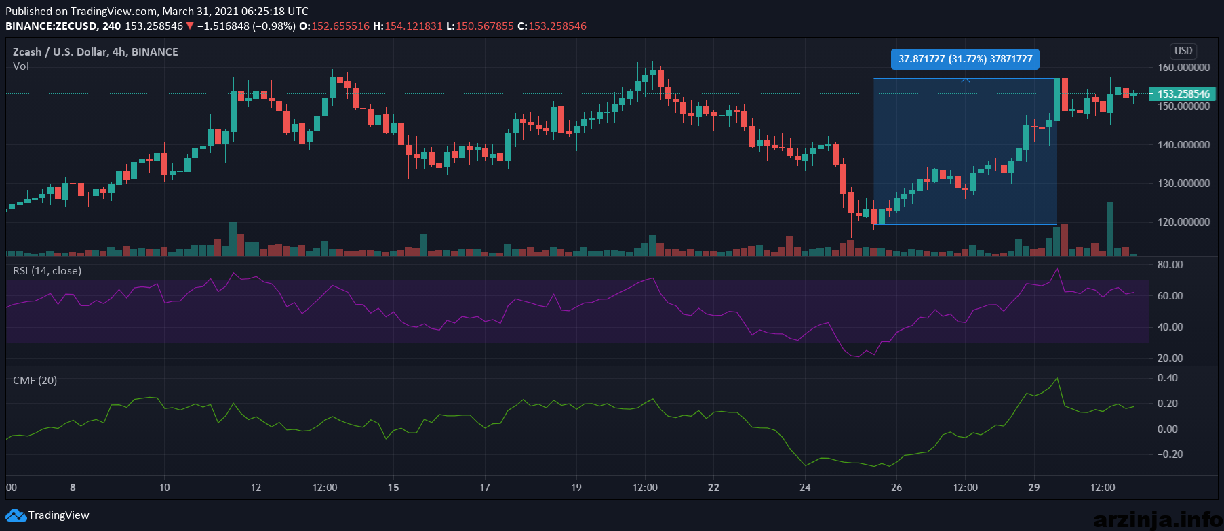This screenshot has height=531, width=1224.
Task: Click the date label 24 on time axis
Action: click(805, 488)
